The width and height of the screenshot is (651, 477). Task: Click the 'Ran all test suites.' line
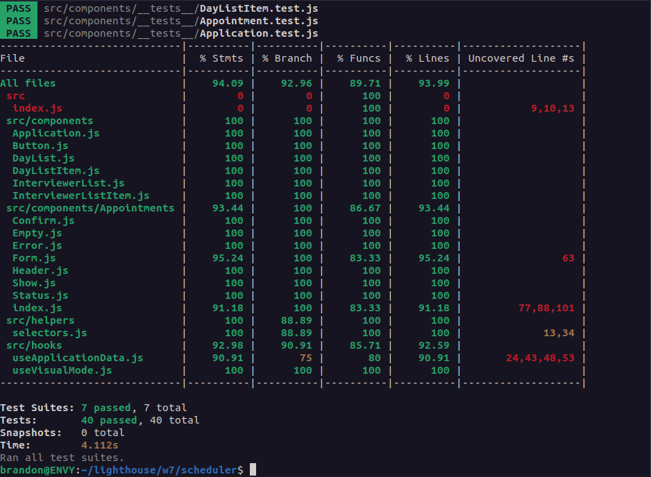coord(62,458)
